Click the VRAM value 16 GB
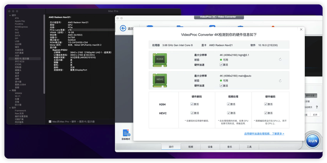This screenshot has height=163, width=327. pos(71,33)
